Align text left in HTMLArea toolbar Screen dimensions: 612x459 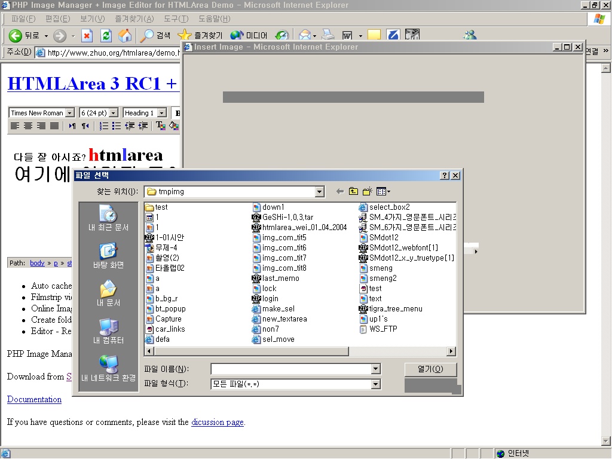tap(14, 126)
